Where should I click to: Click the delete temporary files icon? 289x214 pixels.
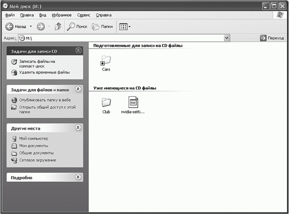coord(14,72)
